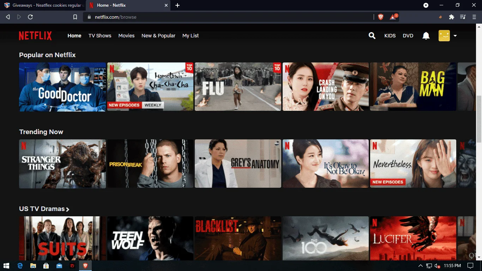Open The Good Doctor thumbnail
The height and width of the screenshot is (271, 482).
pyautogui.click(x=62, y=87)
